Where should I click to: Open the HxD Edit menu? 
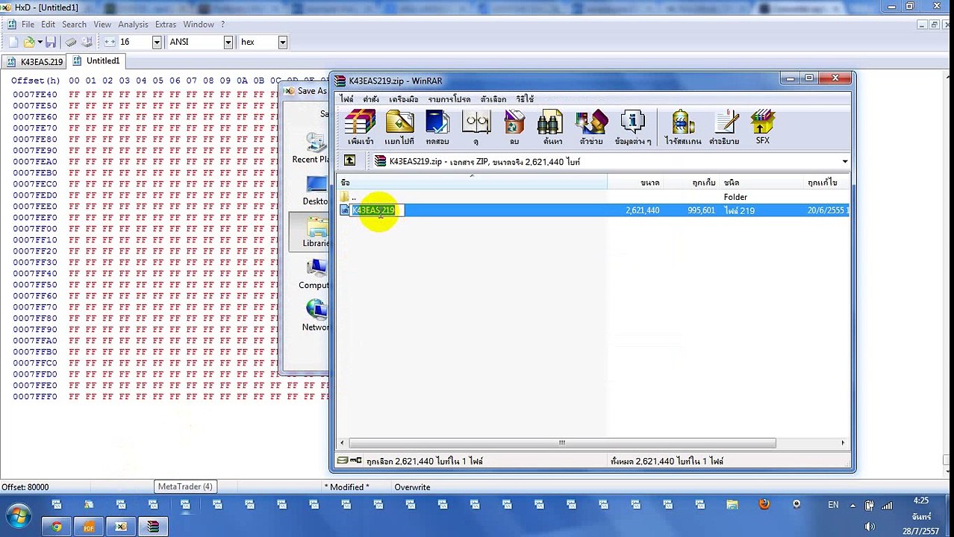tap(48, 25)
